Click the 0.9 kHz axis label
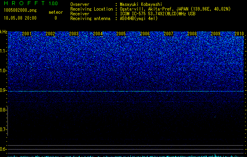This screenshot has height=157, width=247. [x=3, y=90]
